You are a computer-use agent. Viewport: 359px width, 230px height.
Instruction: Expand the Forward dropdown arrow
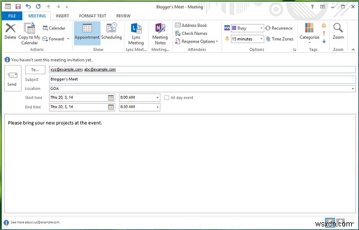pyautogui.click(x=68, y=39)
